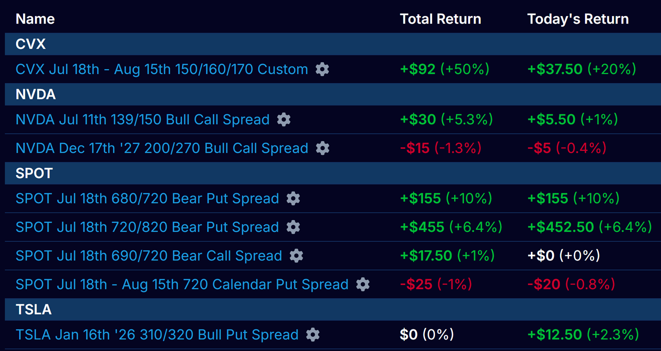Collapse the TSLA group header
Image resolution: width=661 pixels, height=351 pixels.
34,309
